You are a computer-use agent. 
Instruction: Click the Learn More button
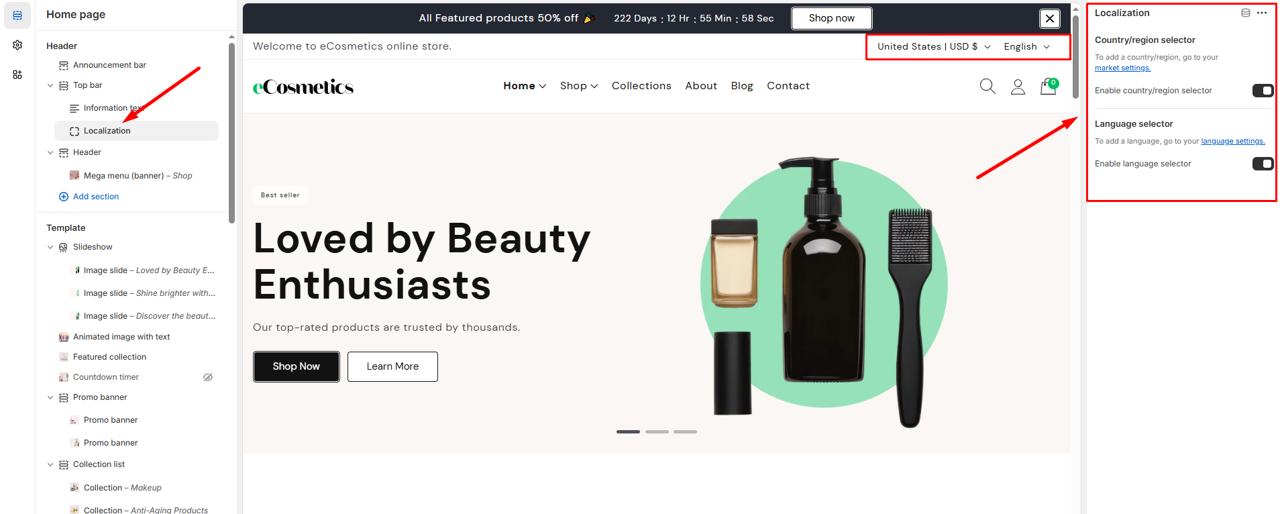pyautogui.click(x=392, y=366)
